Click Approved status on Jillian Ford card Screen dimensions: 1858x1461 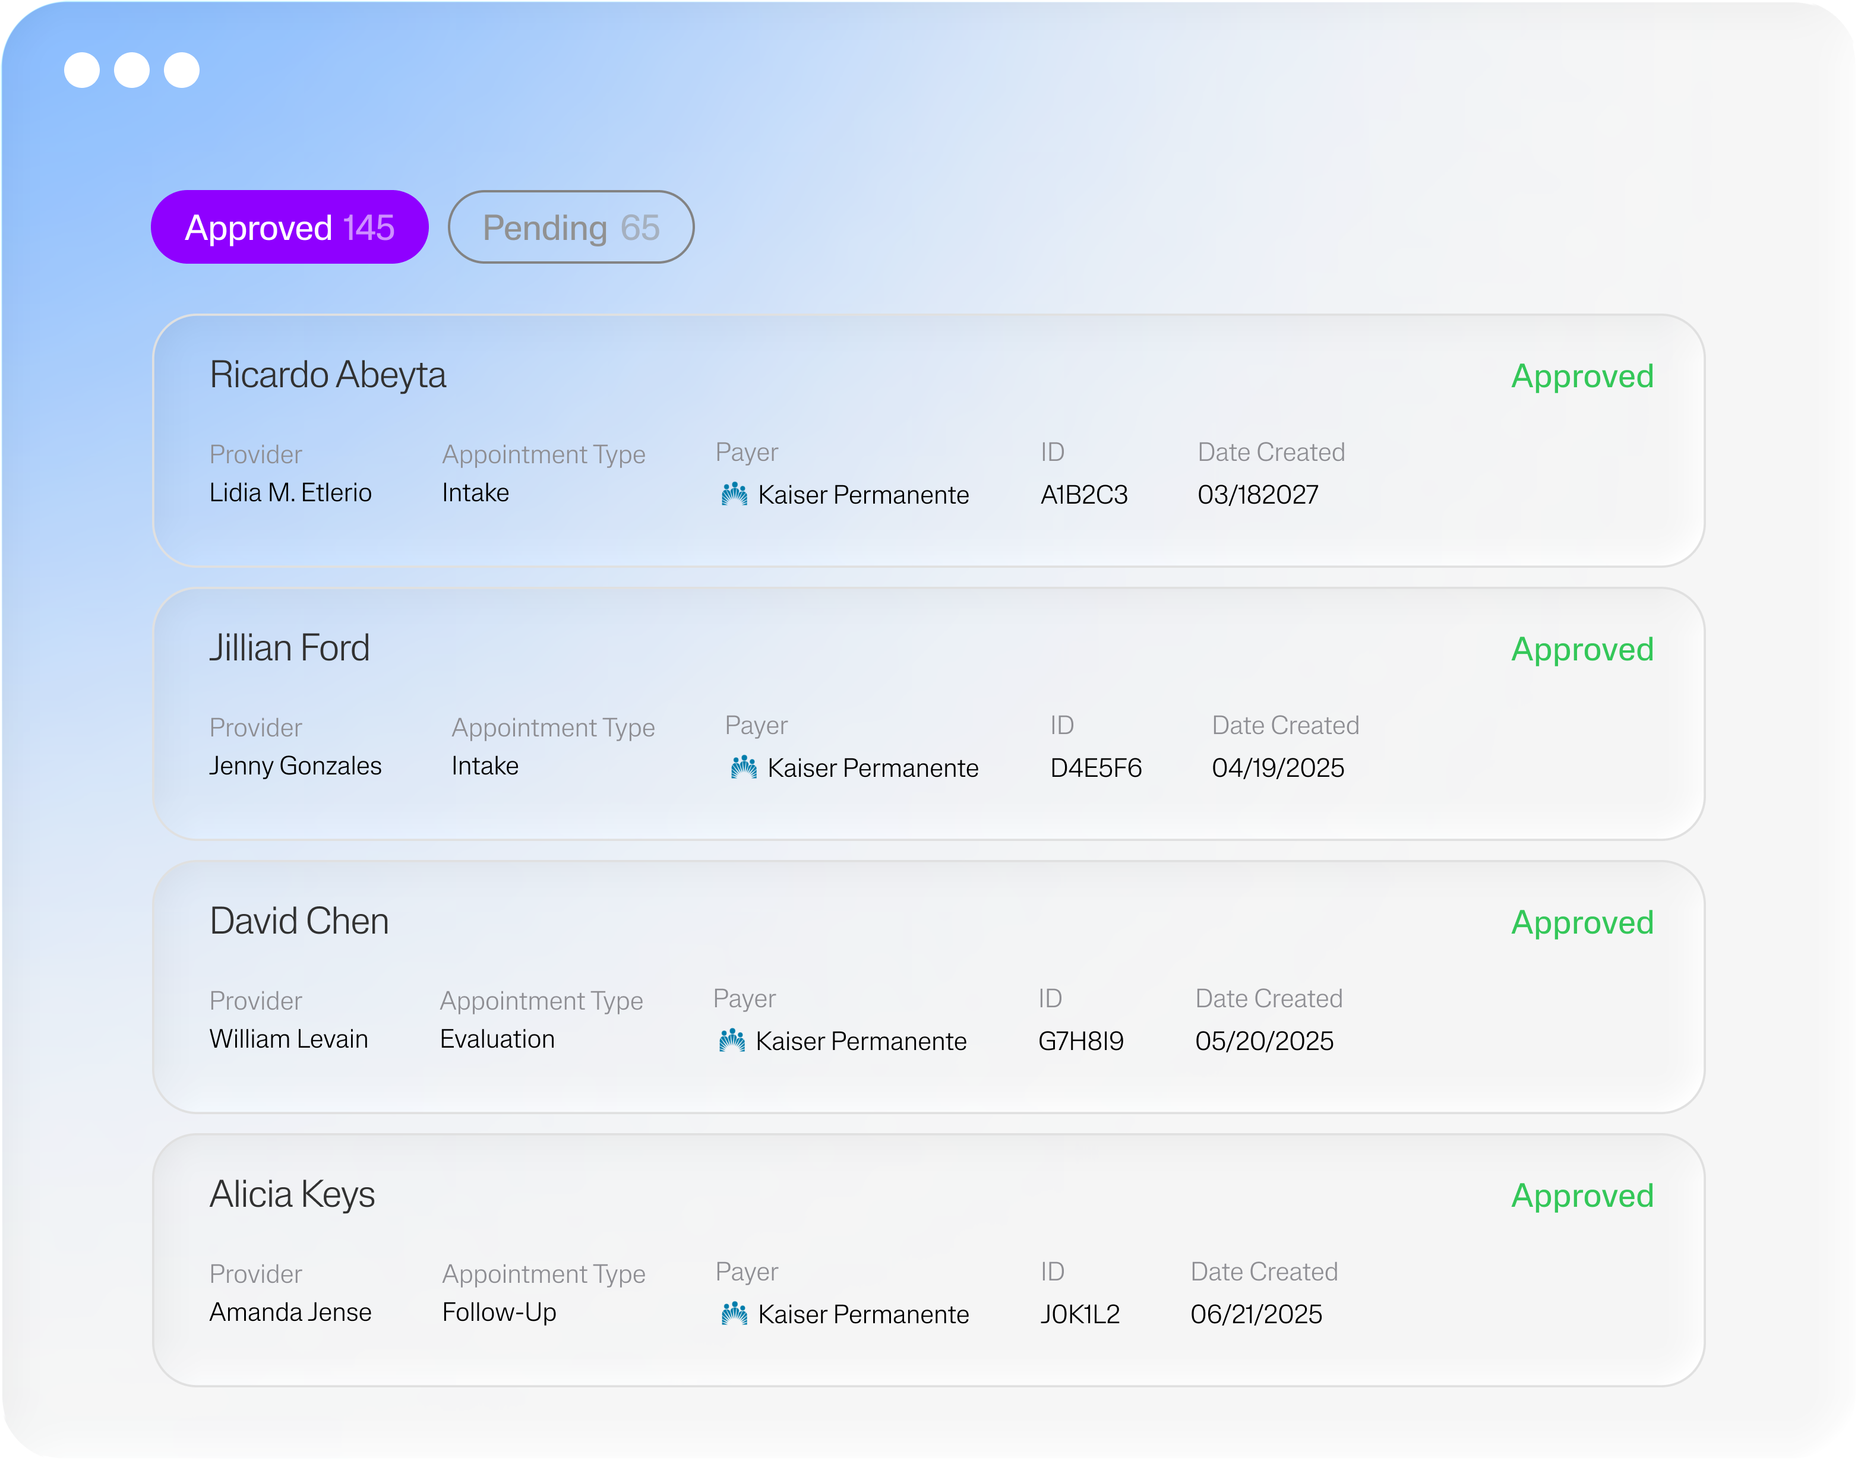click(x=1582, y=649)
